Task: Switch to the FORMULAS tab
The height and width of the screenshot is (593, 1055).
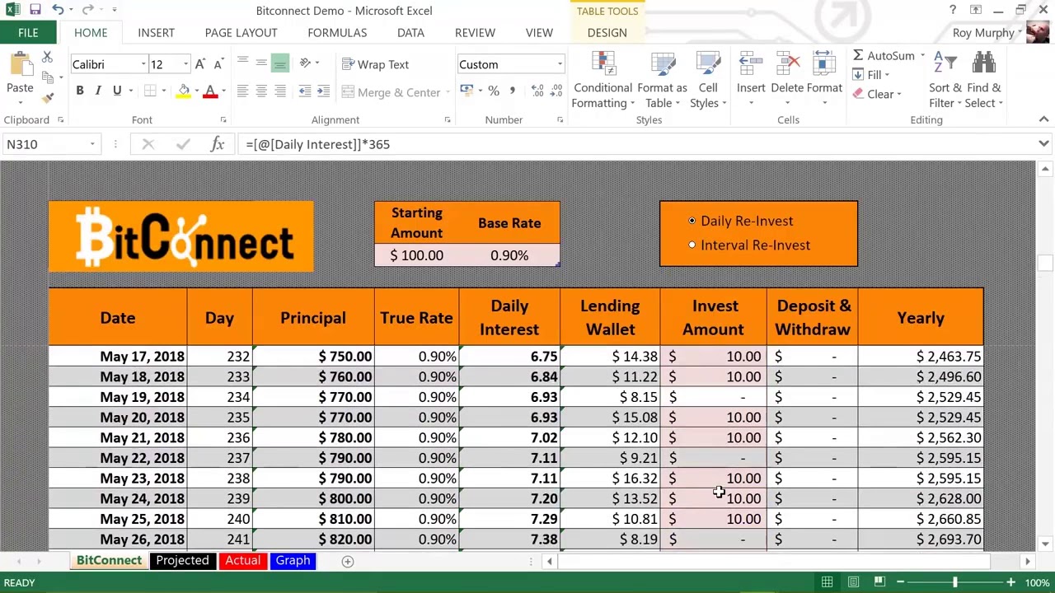Action: click(x=337, y=32)
